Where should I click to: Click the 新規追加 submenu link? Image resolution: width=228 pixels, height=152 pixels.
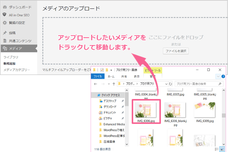click(x=9, y=63)
